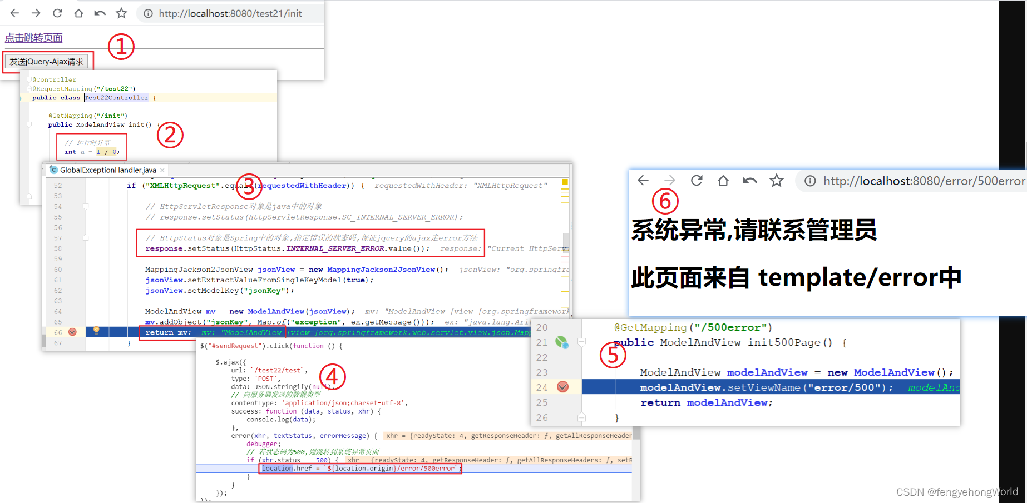Viewport: 1027px width, 503px height.
Task: Click the Java class icon on GlobalExceptionHandler.java tab
Action: click(53, 170)
